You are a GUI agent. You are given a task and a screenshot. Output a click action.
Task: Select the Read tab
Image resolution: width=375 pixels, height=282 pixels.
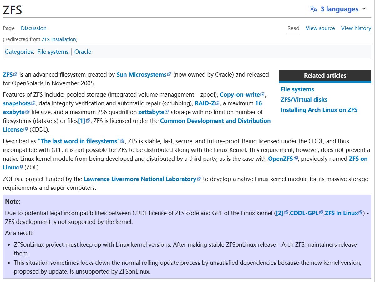click(293, 28)
